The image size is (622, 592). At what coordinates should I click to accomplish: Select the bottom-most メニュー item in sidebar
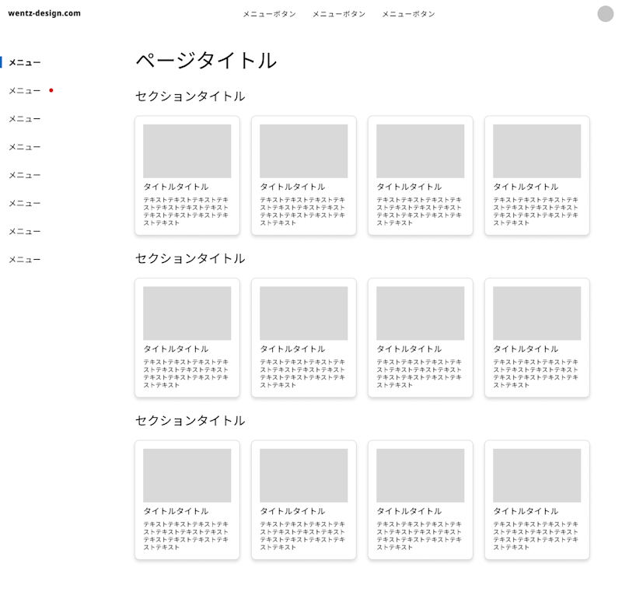23,259
